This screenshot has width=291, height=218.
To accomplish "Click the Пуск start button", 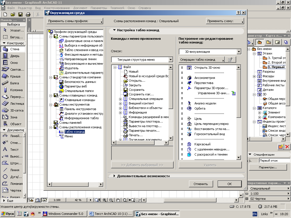I will (8, 214).
